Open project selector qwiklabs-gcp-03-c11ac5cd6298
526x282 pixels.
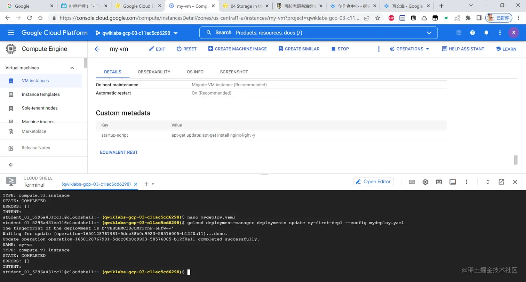pos(136,33)
